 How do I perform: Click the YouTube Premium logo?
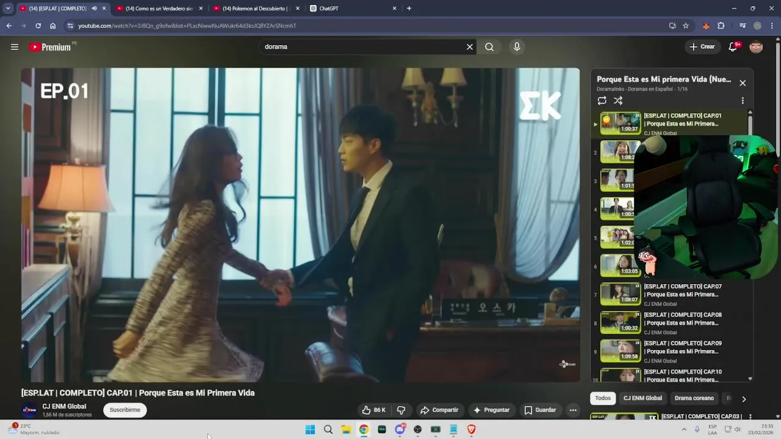click(50, 47)
